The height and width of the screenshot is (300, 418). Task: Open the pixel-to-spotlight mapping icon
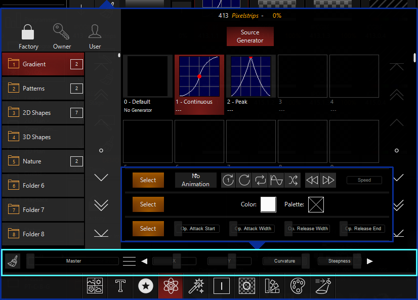(323, 286)
